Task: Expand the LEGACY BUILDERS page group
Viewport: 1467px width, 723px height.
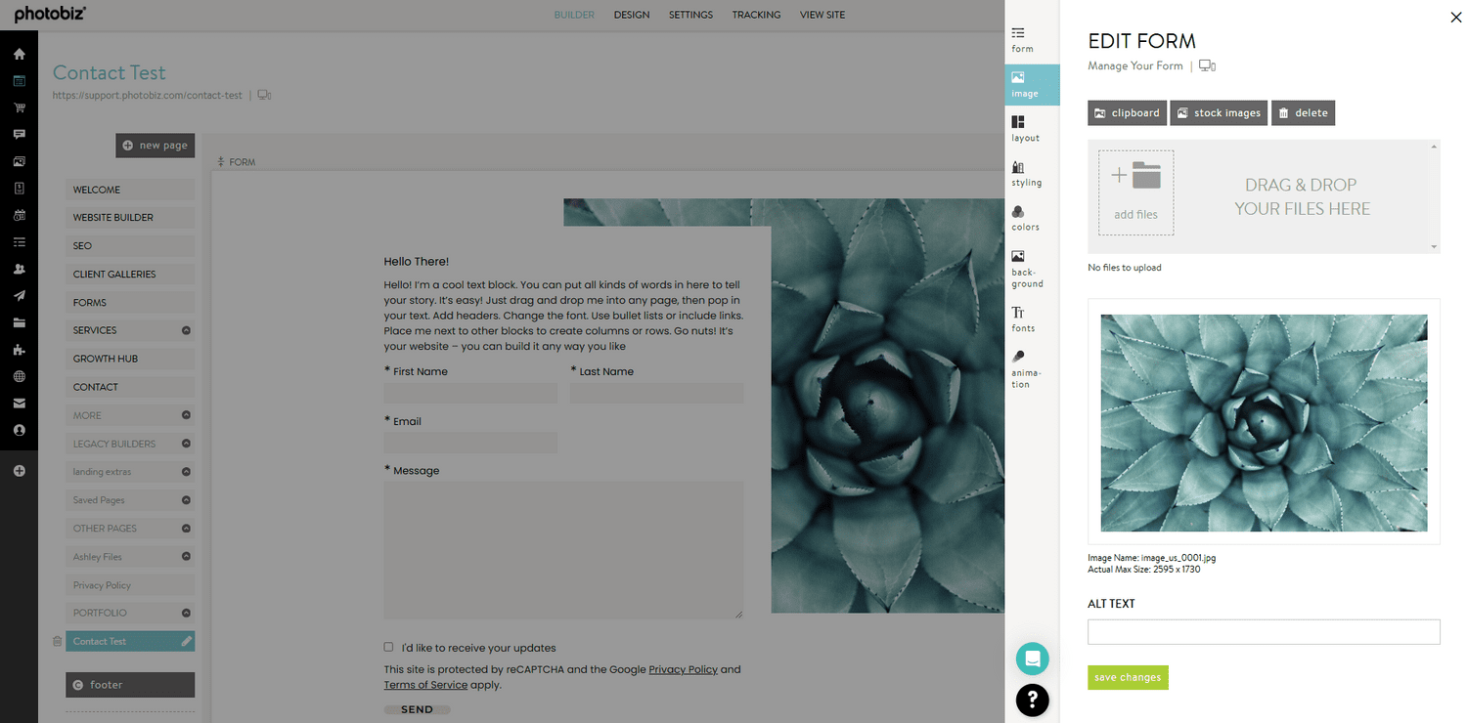Action: (186, 444)
